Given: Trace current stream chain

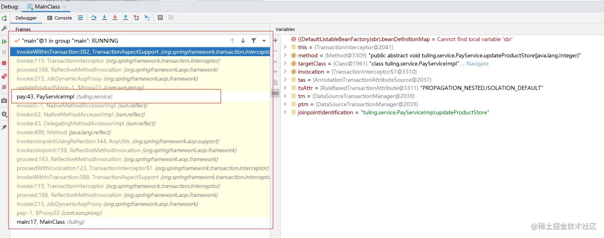Looking at the screenshot, I should tap(171, 17).
